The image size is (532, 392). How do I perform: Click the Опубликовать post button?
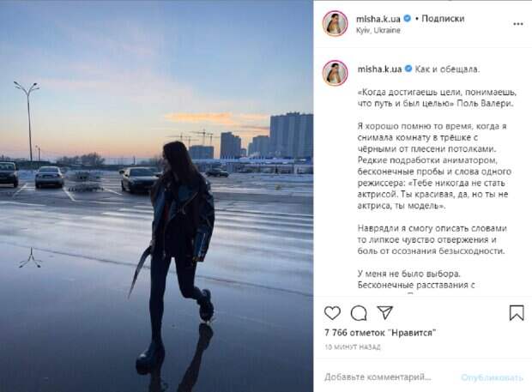click(x=492, y=377)
